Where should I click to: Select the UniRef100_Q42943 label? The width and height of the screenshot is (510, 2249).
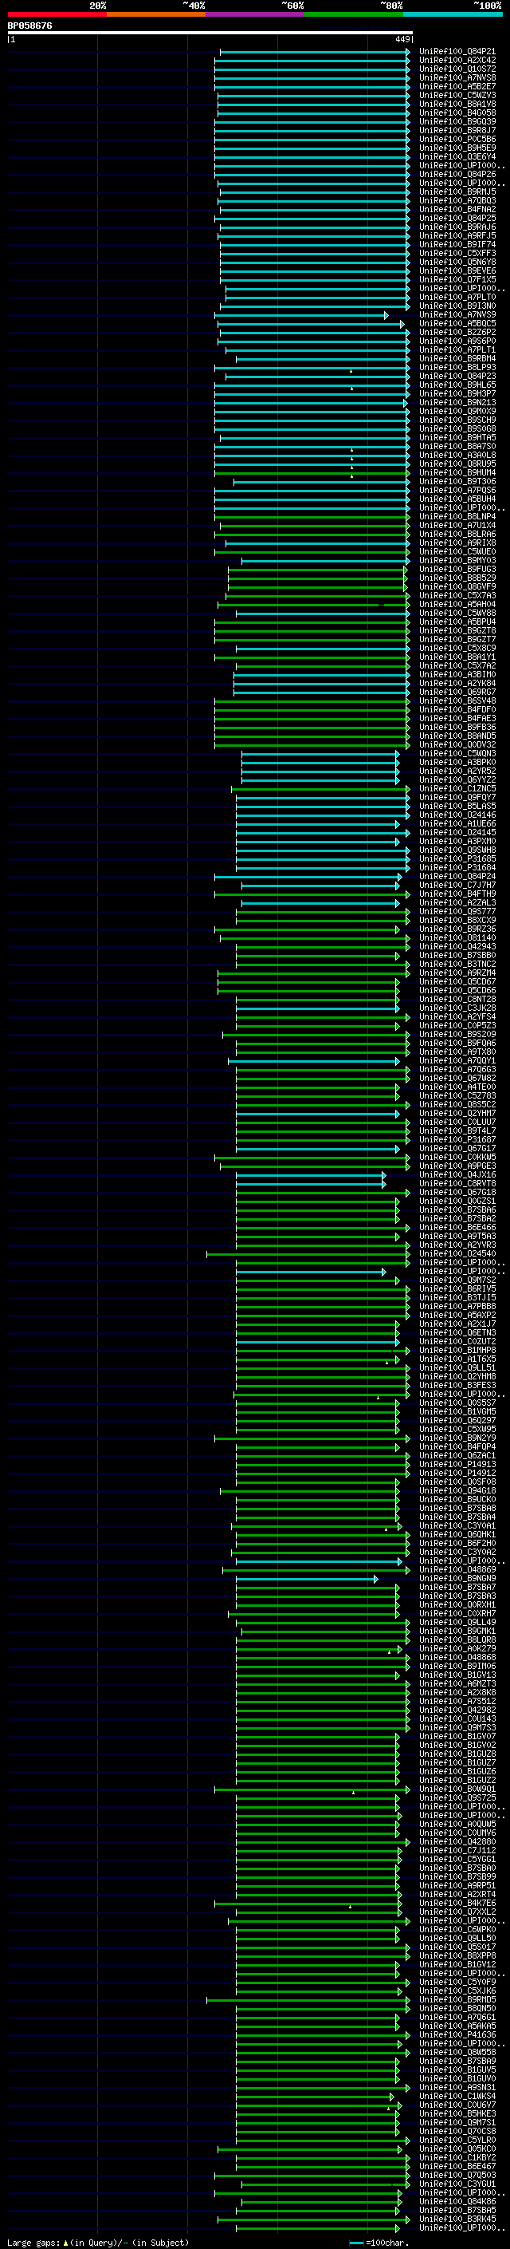click(457, 946)
